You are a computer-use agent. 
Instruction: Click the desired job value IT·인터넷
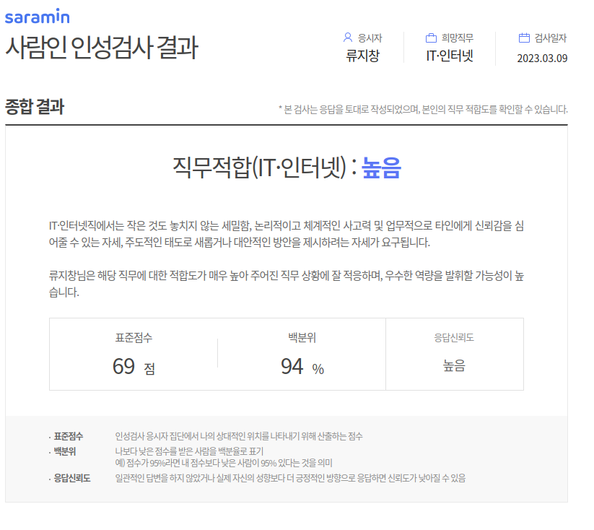[450, 56]
